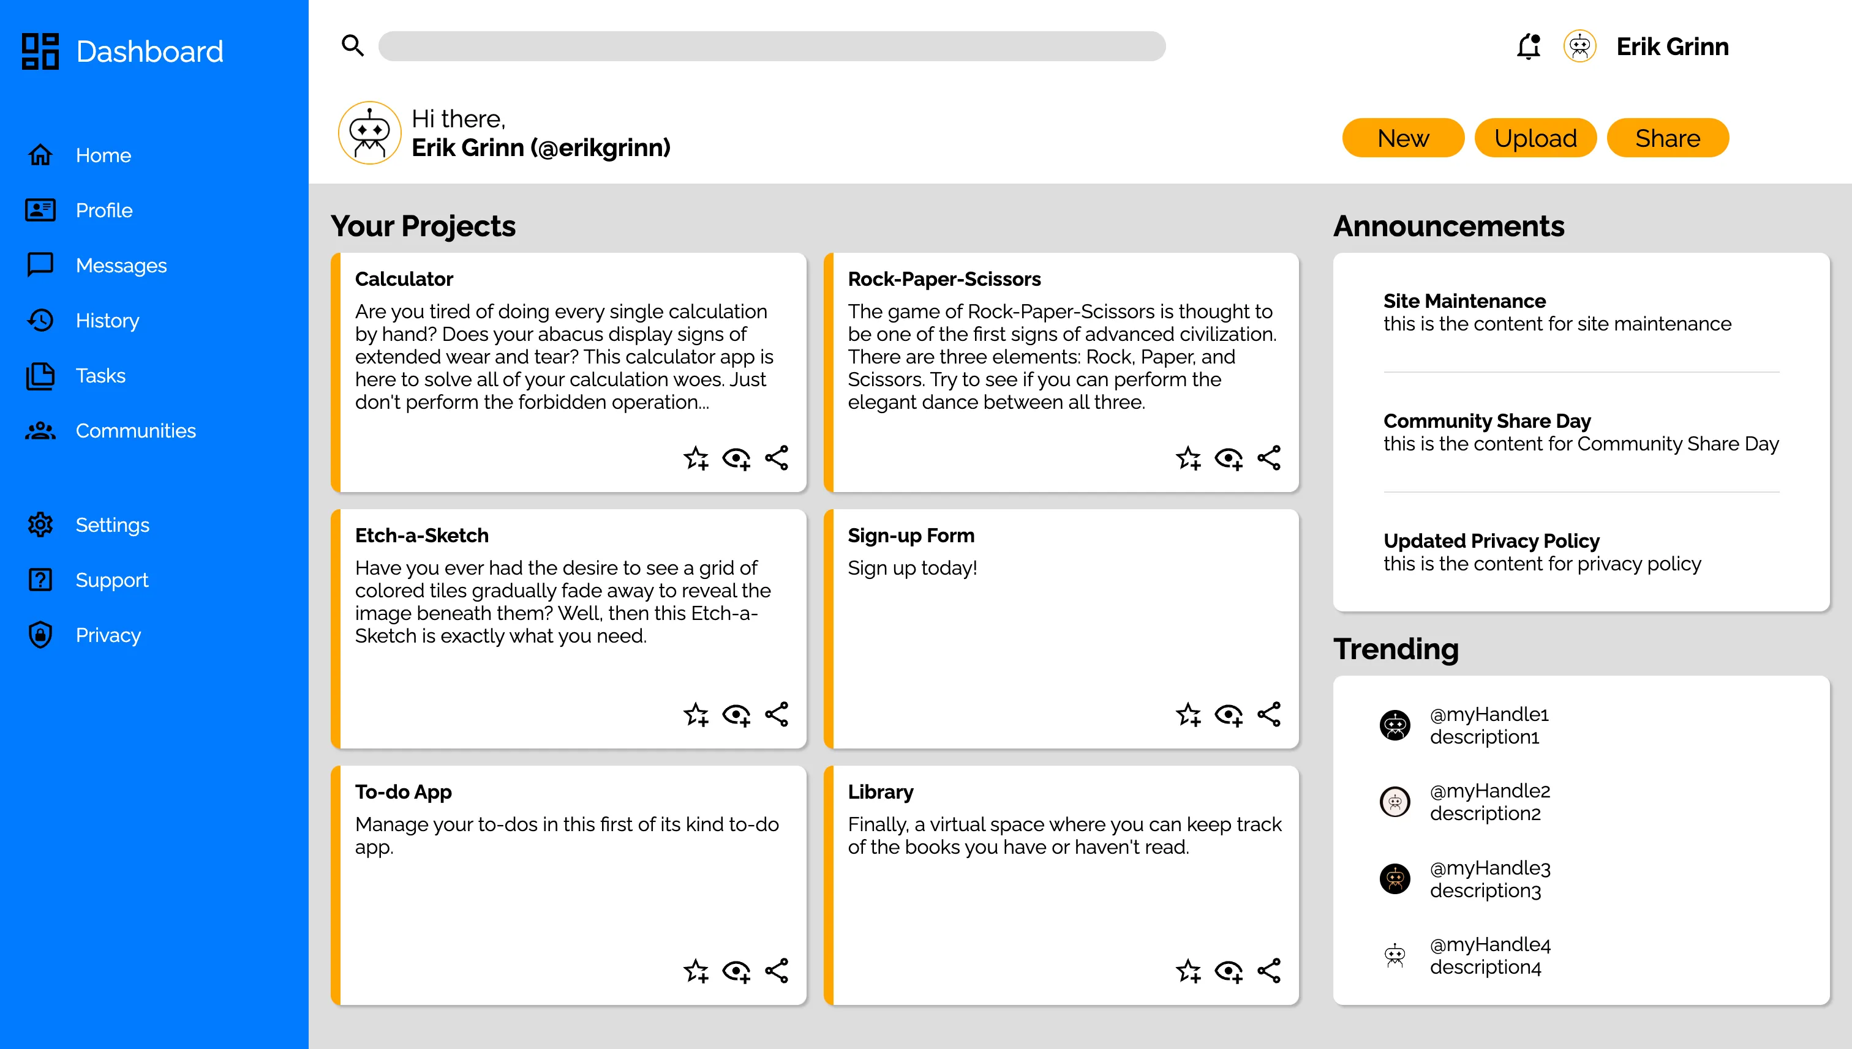The width and height of the screenshot is (1852, 1049).
Task: Click the share icon on Rock-Paper-Scissors
Action: pyautogui.click(x=1270, y=457)
